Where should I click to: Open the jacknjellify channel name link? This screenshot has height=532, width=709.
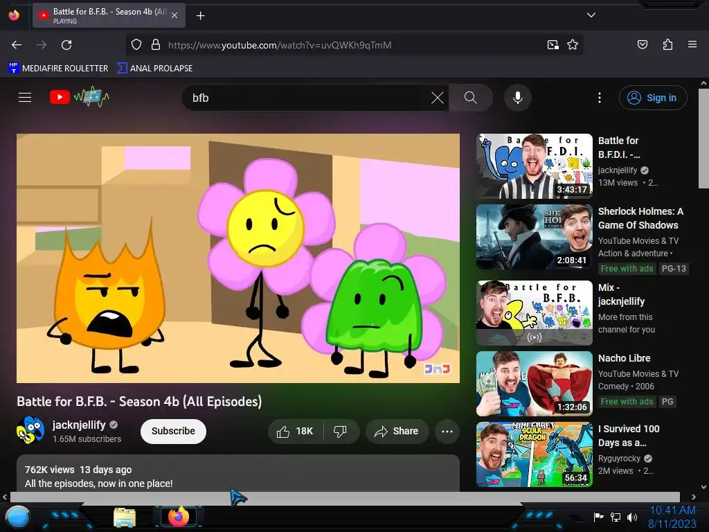[79, 425]
